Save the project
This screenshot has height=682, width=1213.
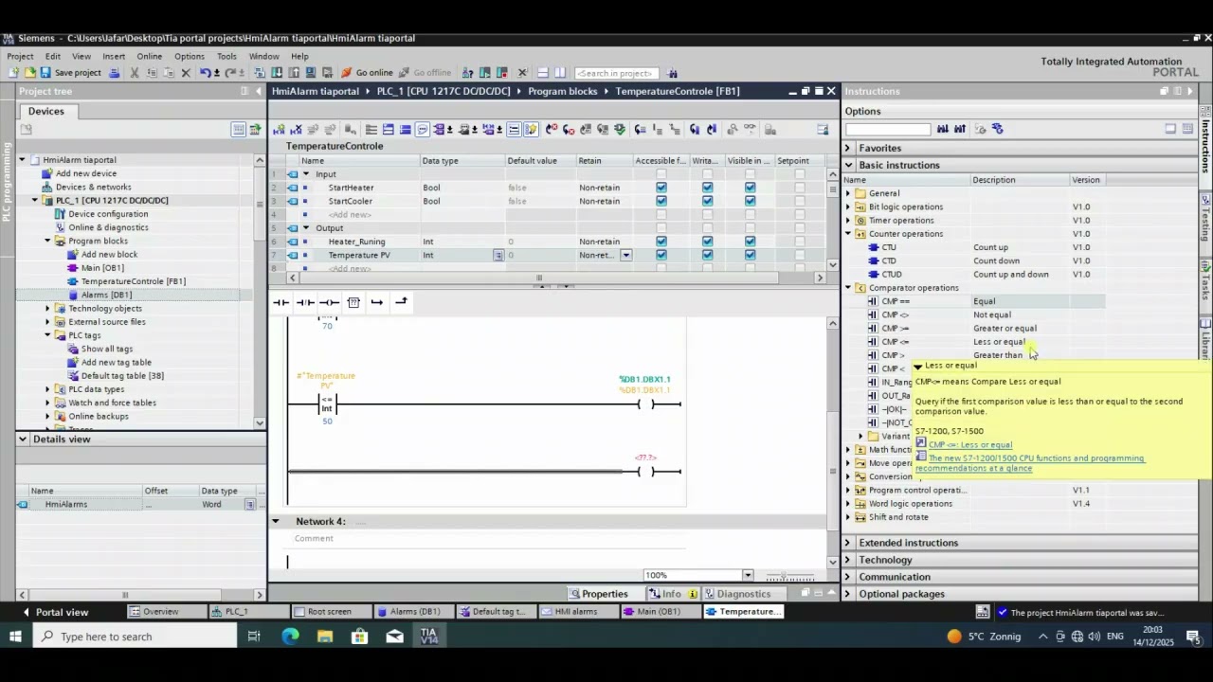coord(71,73)
